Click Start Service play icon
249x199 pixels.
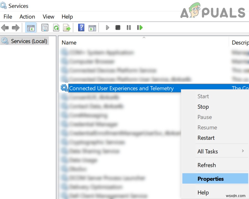pyautogui.click(x=107, y=28)
